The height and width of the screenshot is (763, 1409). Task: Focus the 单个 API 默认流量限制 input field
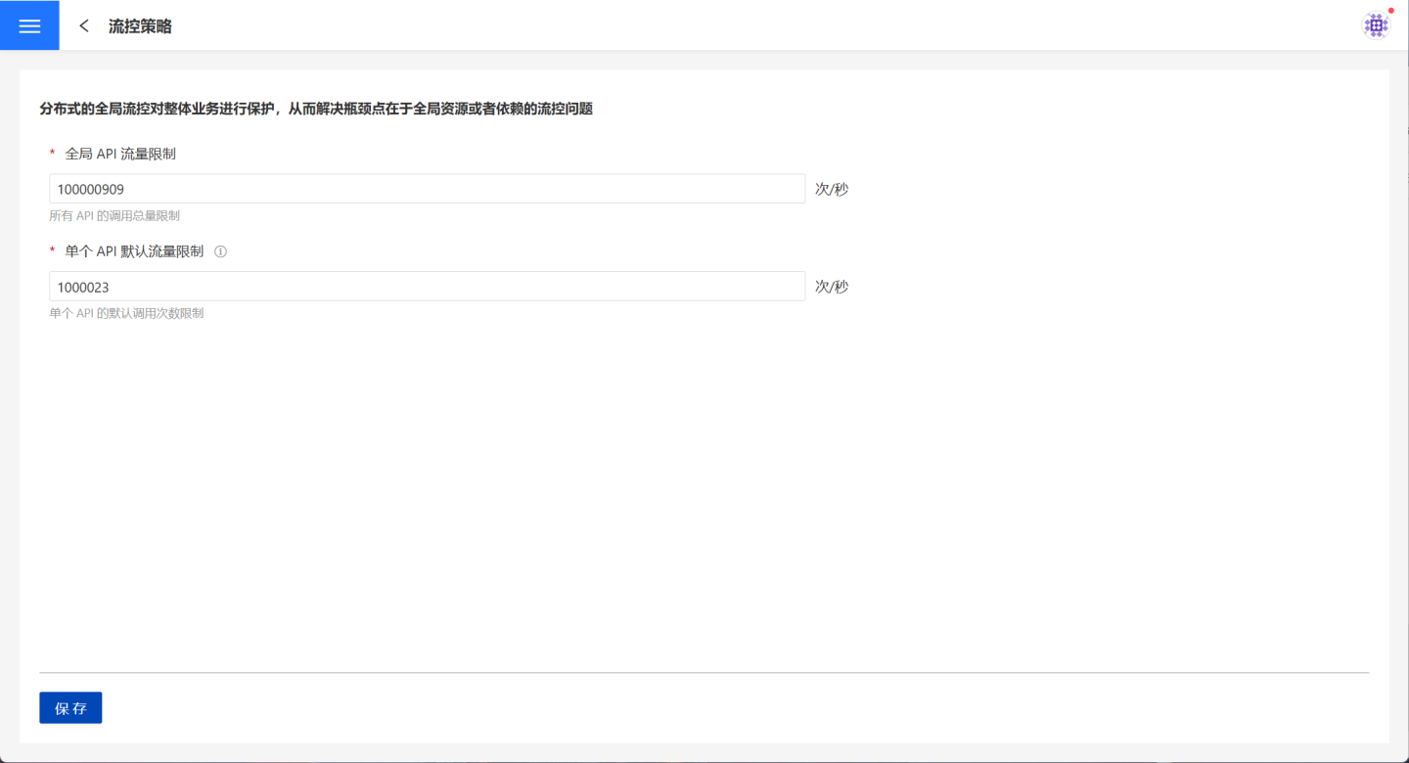pyautogui.click(x=427, y=287)
